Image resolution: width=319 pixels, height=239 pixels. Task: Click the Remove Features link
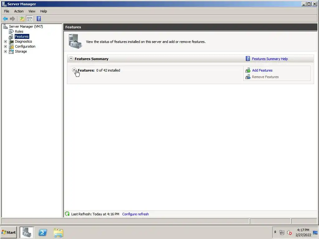pos(265,77)
